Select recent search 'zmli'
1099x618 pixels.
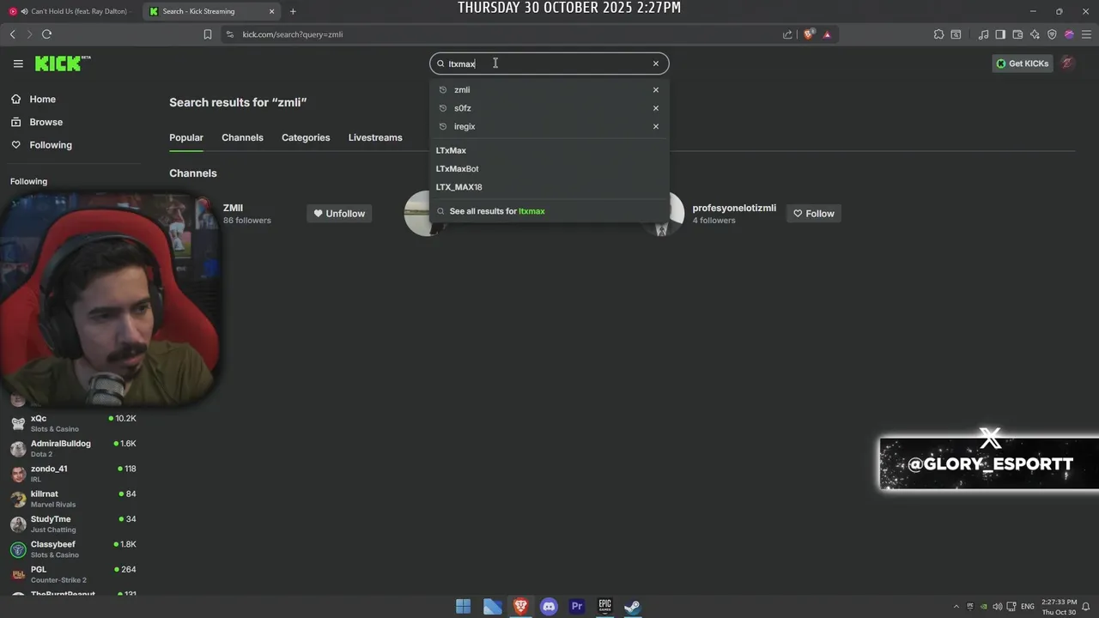pos(462,89)
